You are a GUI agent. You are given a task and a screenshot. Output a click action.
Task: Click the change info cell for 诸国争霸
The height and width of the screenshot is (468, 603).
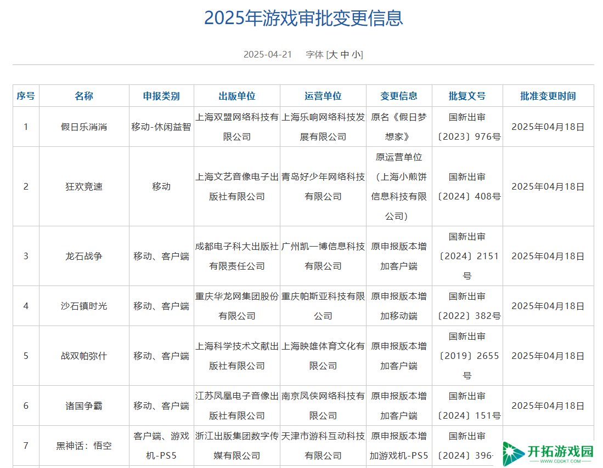[x=399, y=406]
